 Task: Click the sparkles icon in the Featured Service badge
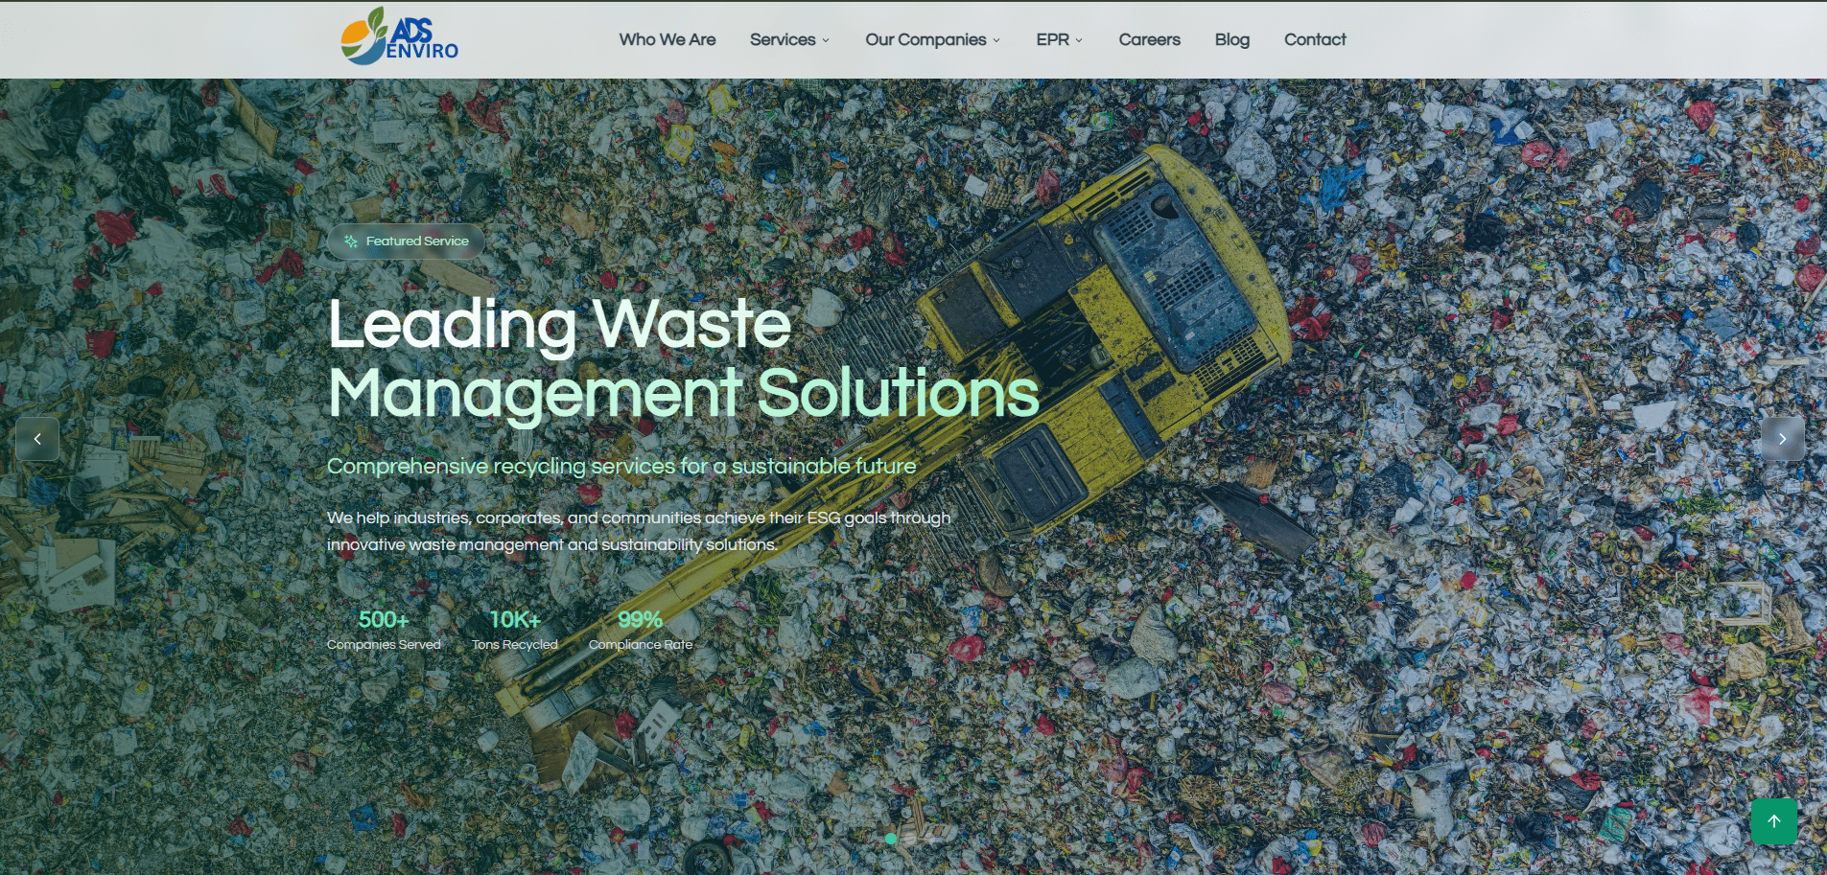351,242
